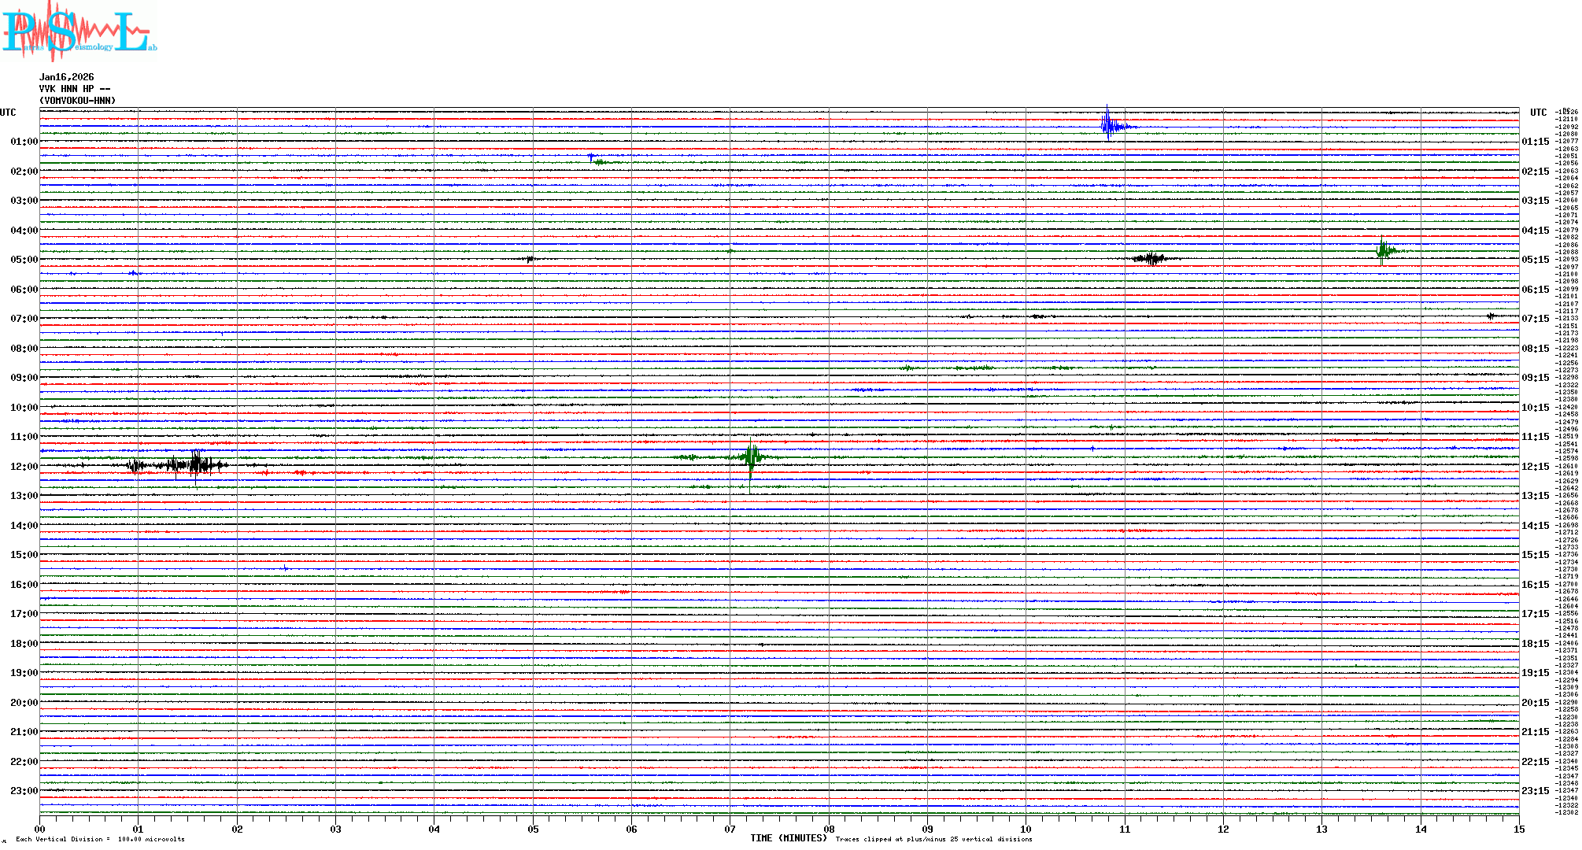Click the TIME (MINUTES) axis title
Viewport: 1582px width, 850px height.
788,838
